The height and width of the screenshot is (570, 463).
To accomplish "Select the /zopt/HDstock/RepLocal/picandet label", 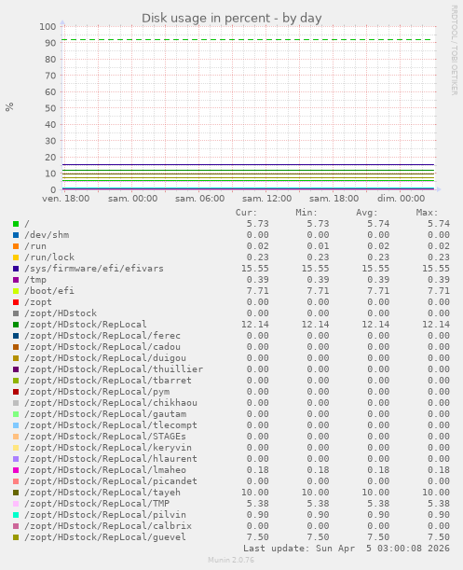I will click(x=111, y=481).
